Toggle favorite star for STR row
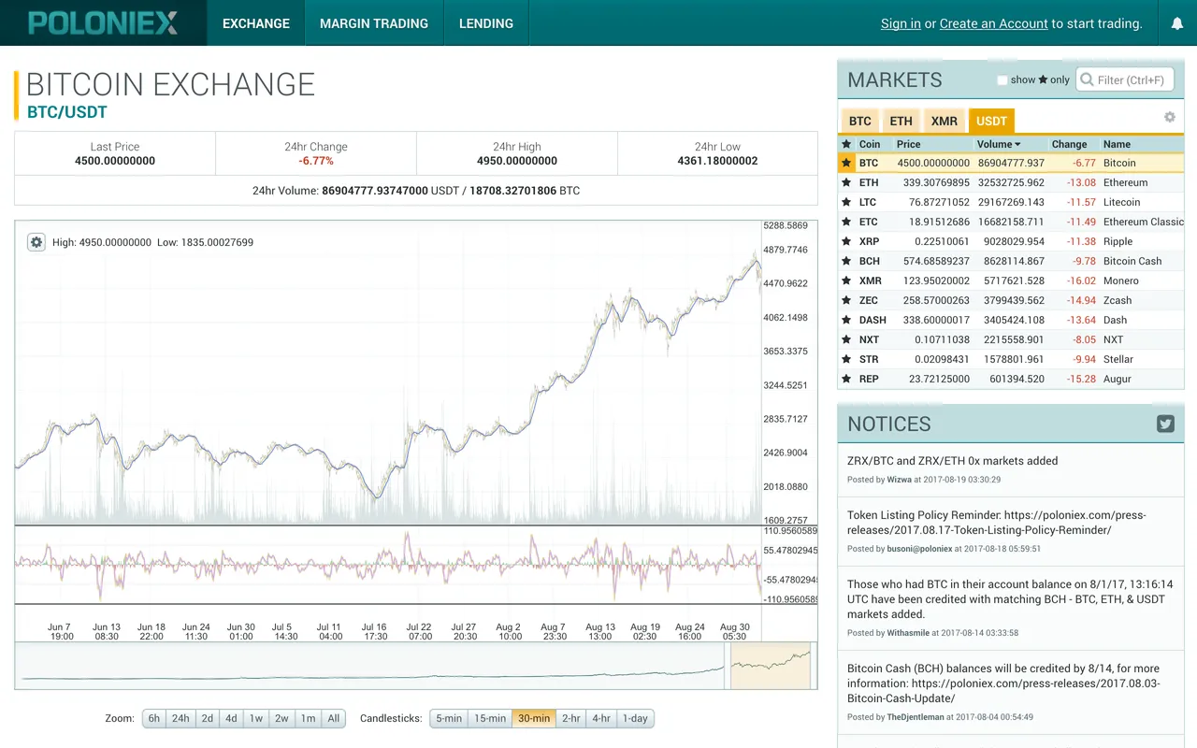The height and width of the screenshot is (748, 1197). (846, 359)
